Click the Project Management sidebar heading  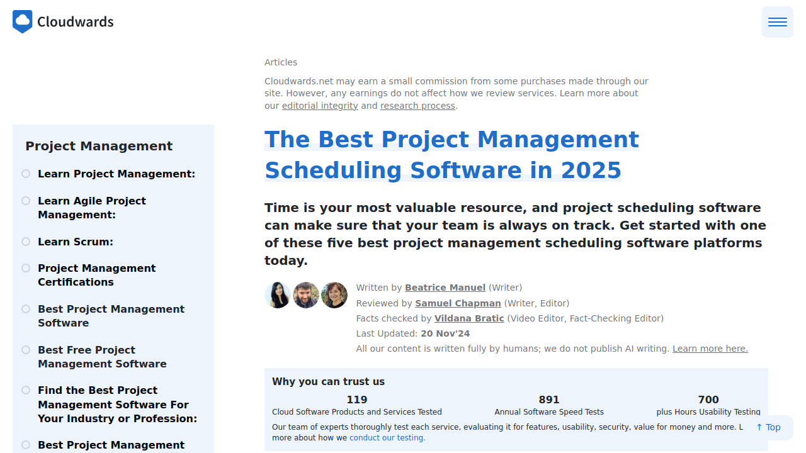point(99,146)
